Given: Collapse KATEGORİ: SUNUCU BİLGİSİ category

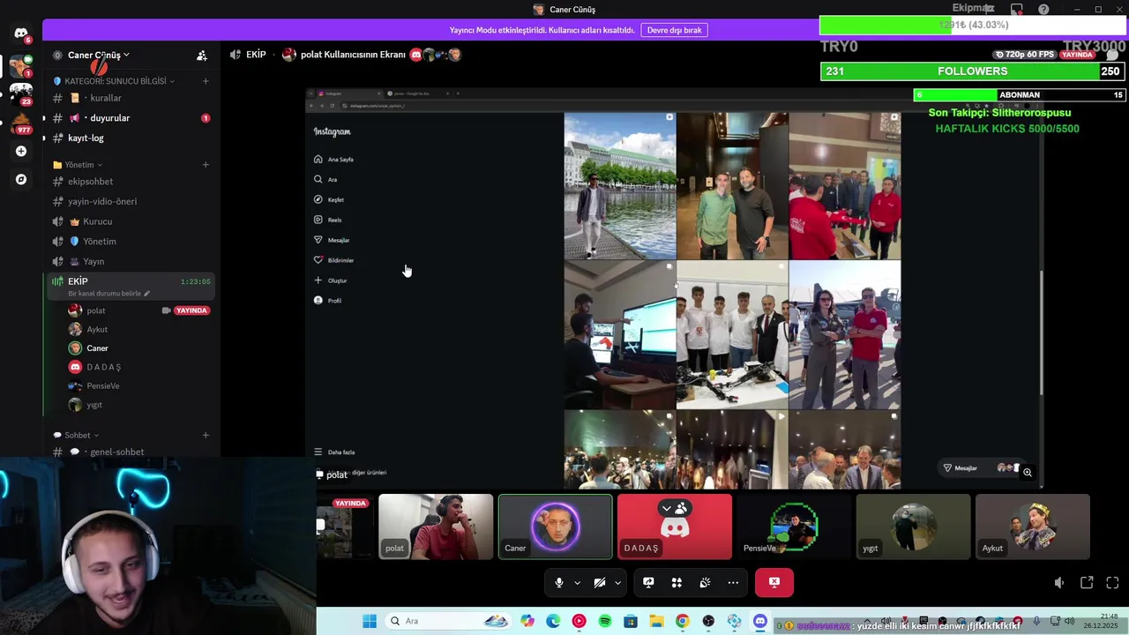Looking at the screenshot, I should [115, 81].
